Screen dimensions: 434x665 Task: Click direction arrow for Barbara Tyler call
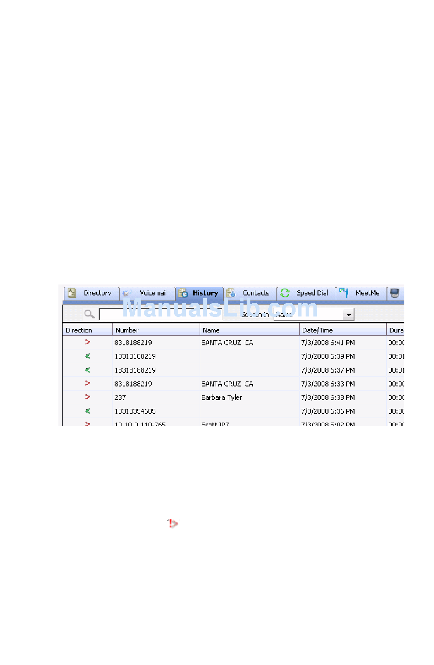(x=87, y=397)
